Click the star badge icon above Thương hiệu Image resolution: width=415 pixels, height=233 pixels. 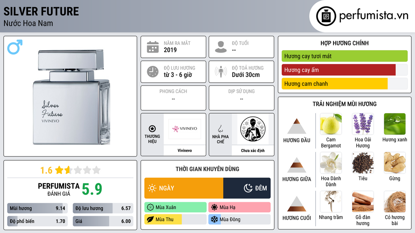[x=152, y=129]
